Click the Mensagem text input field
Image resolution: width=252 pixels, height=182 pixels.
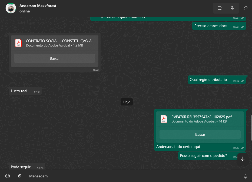click(x=130, y=176)
